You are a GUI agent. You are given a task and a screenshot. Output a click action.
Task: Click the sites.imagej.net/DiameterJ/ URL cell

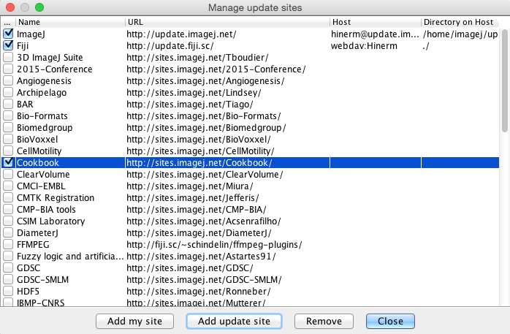click(x=228, y=233)
